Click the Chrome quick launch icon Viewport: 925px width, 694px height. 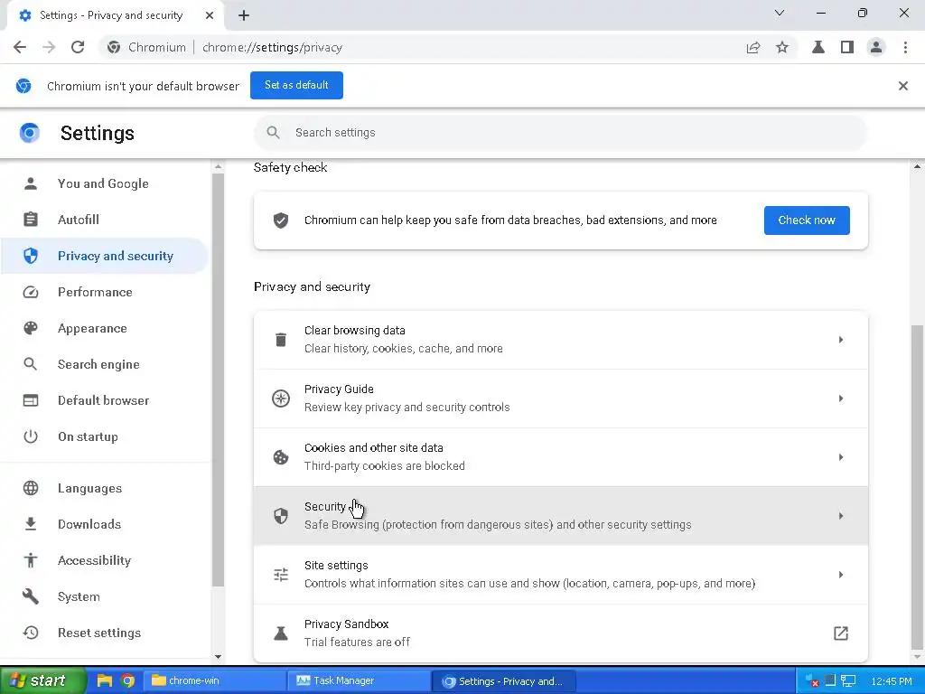pyautogui.click(x=127, y=681)
